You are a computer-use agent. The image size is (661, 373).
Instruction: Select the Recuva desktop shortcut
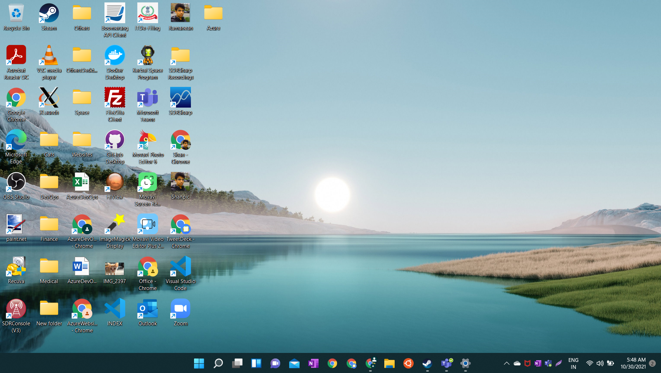pyautogui.click(x=16, y=270)
